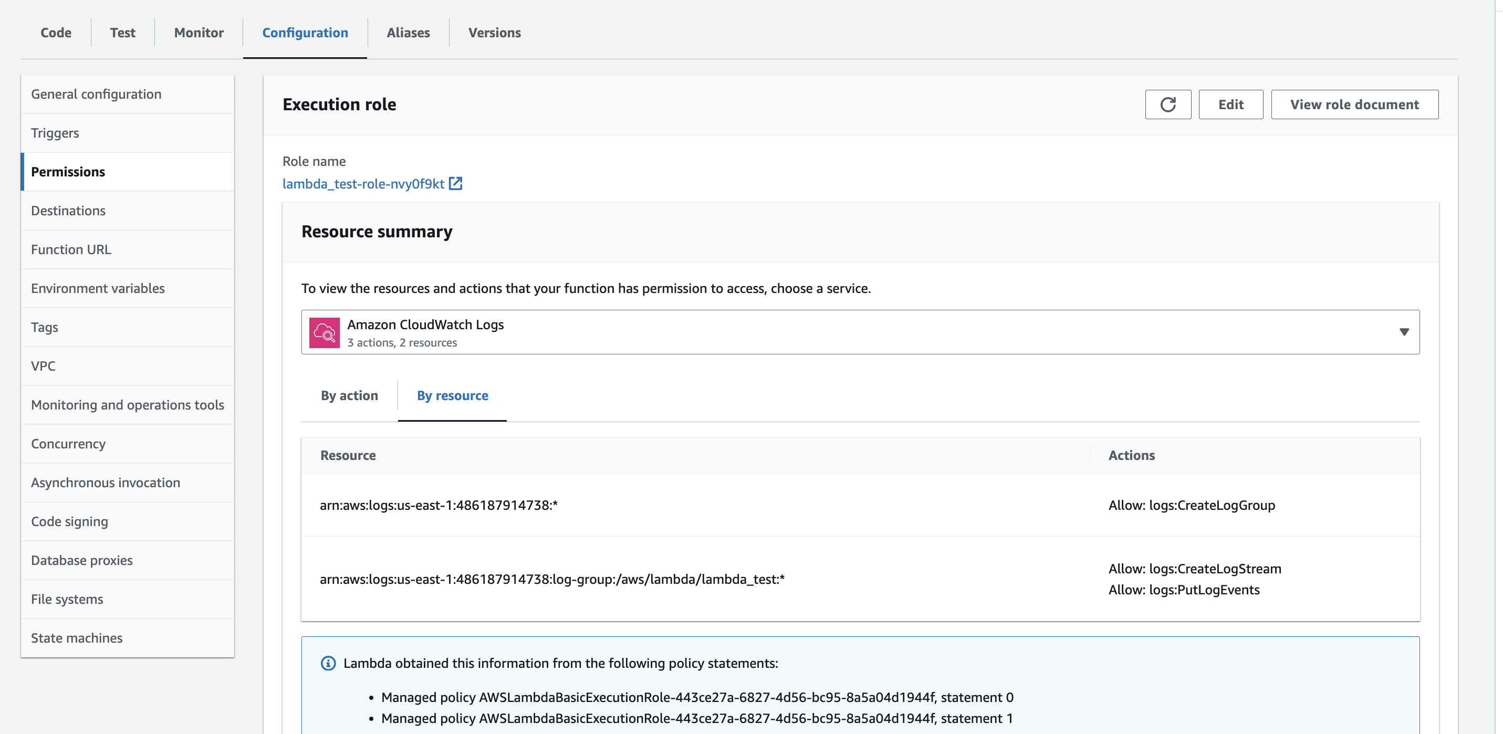Switch to the By action tab
The height and width of the screenshot is (734, 1503).
[x=349, y=395]
